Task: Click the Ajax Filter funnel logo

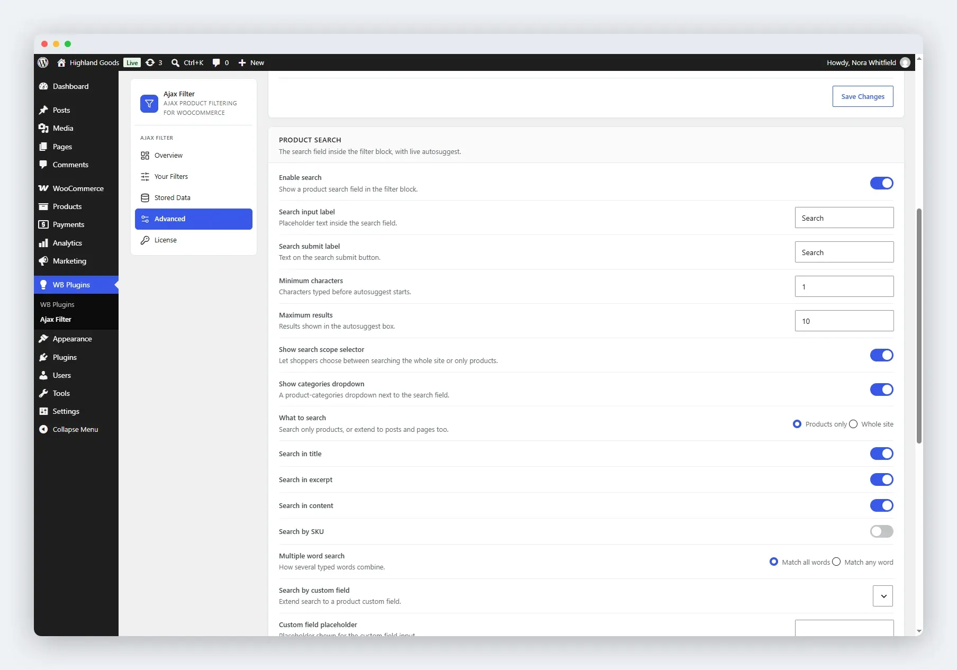Action: pyautogui.click(x=149, y=104)
